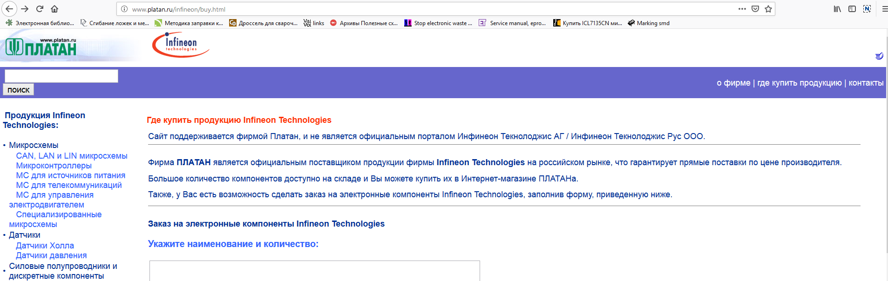Open 'Датчики Холла' link
This screenshot has height=281, width=888.
[45, 246]
